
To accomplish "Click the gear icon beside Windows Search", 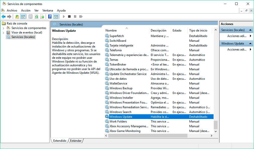I will [107, 112].
